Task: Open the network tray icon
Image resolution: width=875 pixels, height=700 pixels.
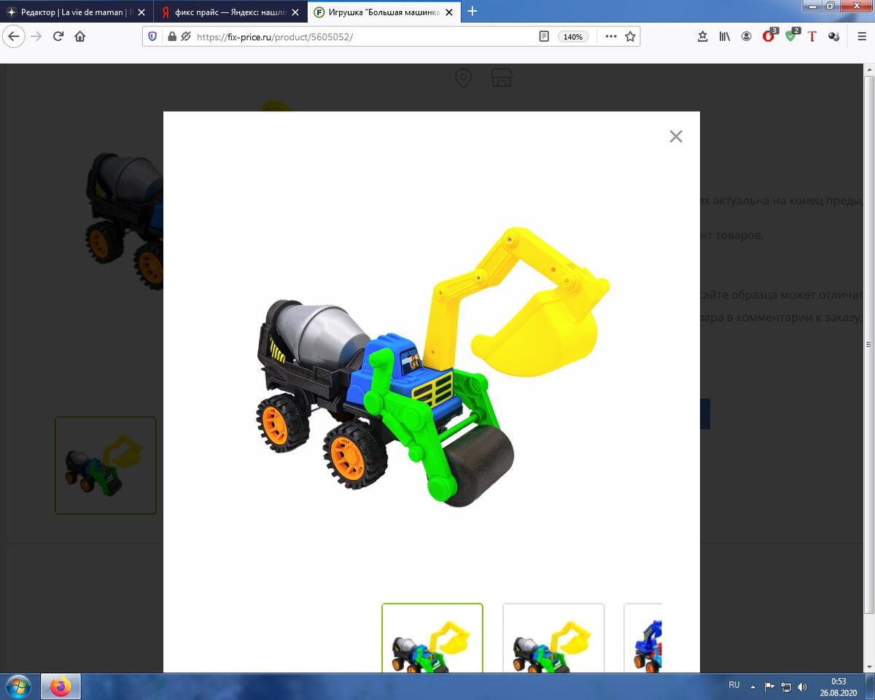Action: click(786, 686)
